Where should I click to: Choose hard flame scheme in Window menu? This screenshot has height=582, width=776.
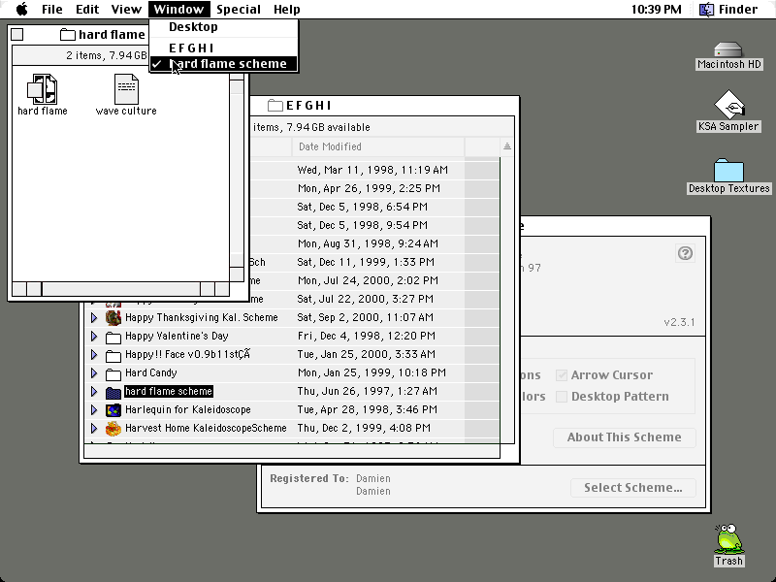pos(224,64)
